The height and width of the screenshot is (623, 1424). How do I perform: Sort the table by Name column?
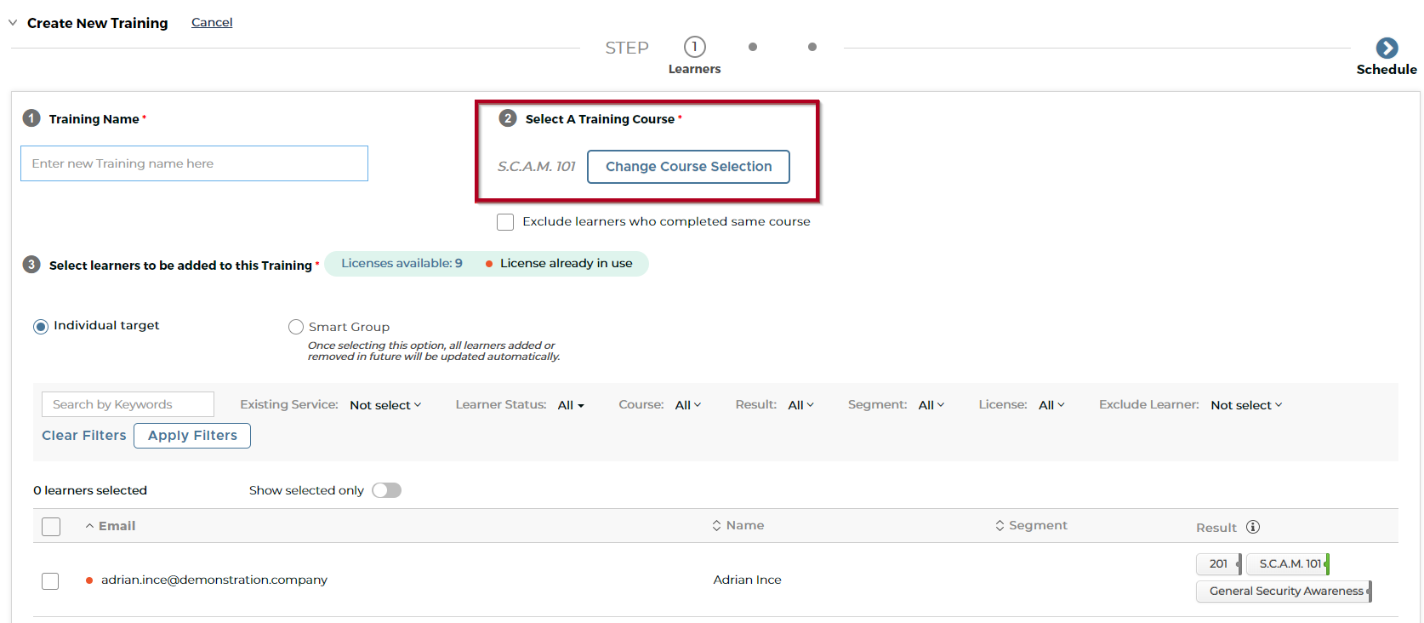[x=738, y=525]
